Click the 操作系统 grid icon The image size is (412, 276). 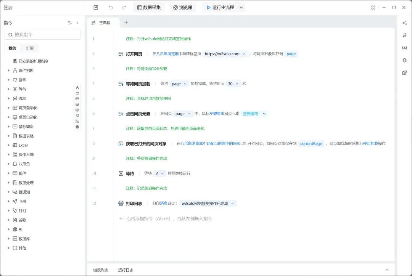[x=15, y=155]
